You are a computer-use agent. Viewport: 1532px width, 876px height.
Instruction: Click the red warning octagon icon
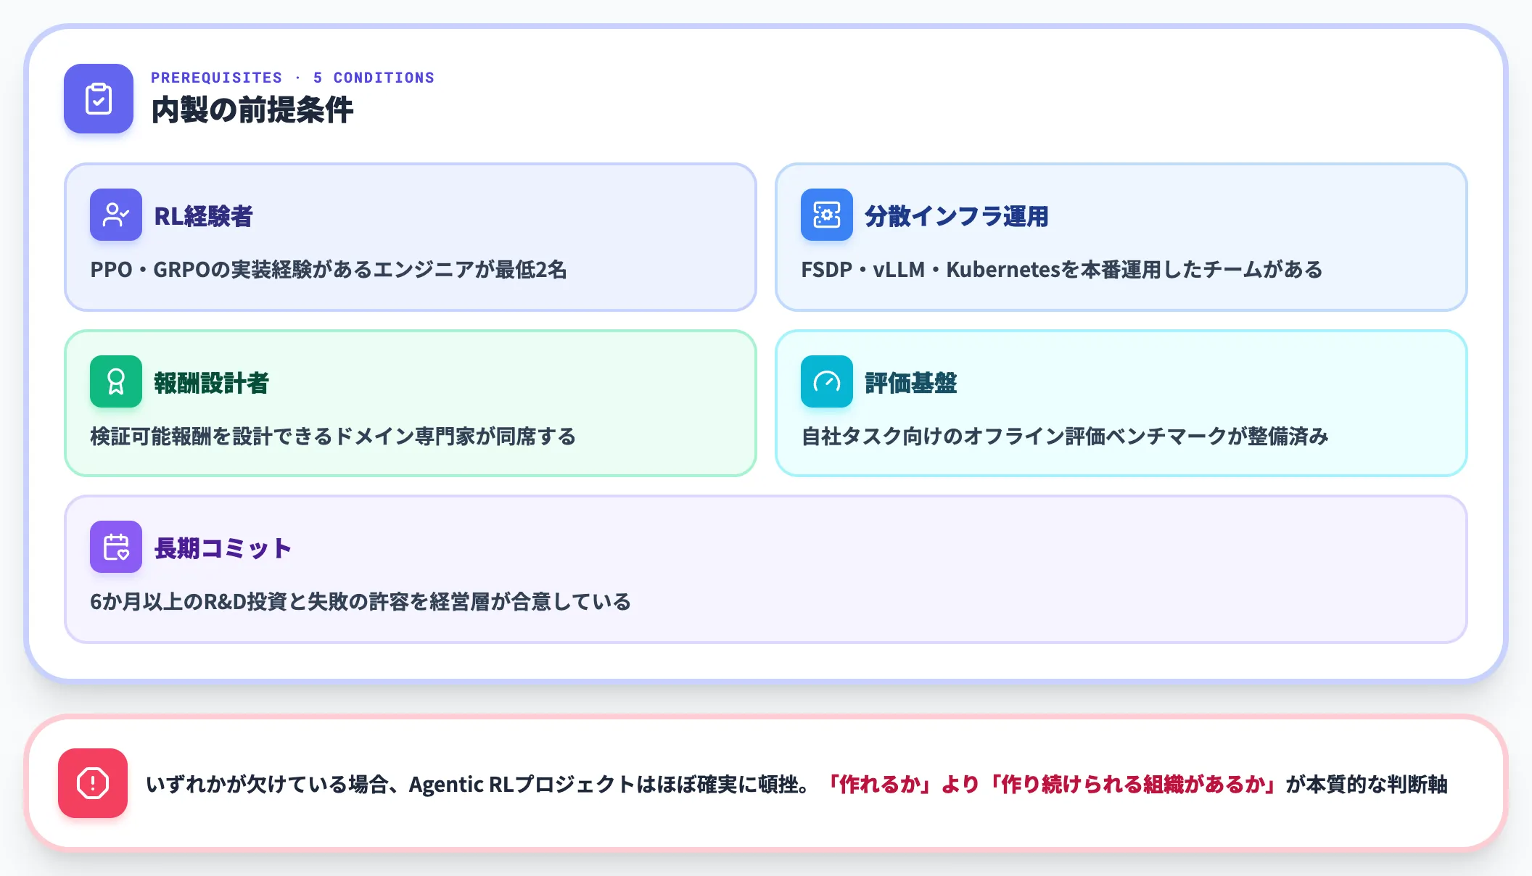coord(93,783)
